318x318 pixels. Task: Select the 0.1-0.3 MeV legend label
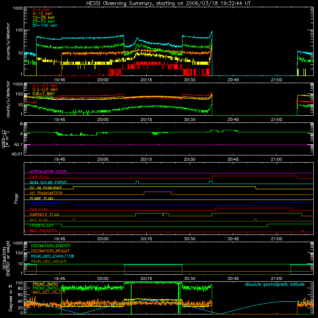(x=45, y=85)
